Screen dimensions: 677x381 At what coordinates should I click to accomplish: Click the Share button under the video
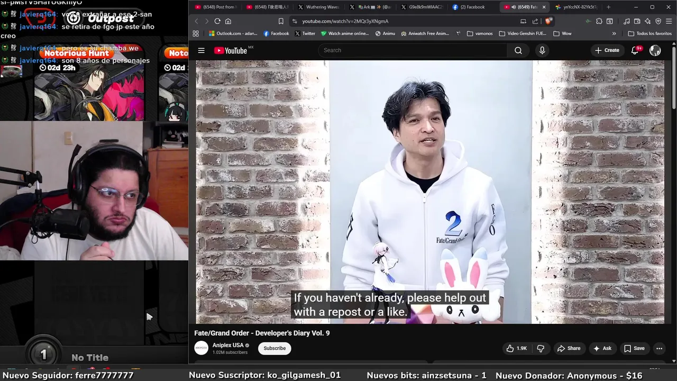point(569,348)
